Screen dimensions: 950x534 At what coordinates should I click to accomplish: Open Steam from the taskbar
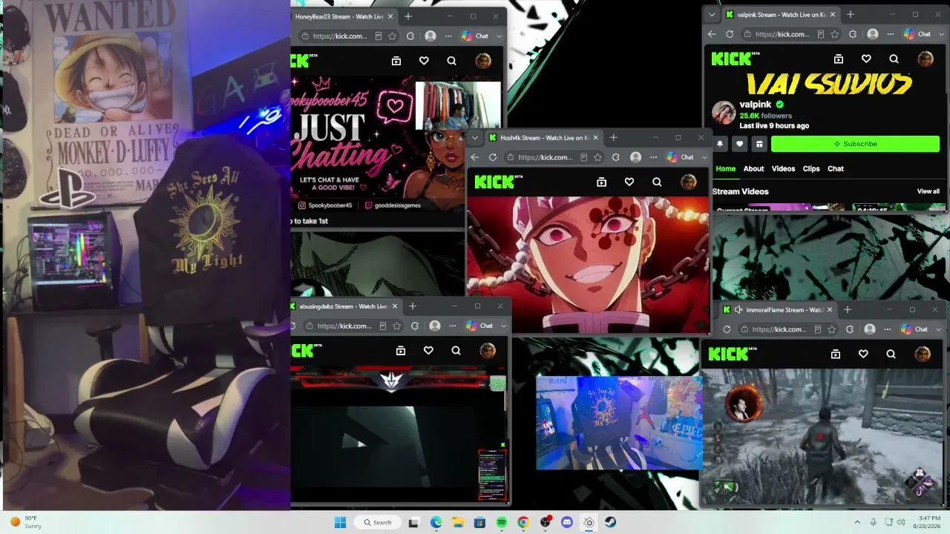point(611,522)
